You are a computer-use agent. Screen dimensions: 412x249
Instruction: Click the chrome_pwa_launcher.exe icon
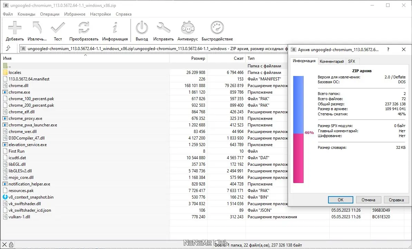click(5, 125)
